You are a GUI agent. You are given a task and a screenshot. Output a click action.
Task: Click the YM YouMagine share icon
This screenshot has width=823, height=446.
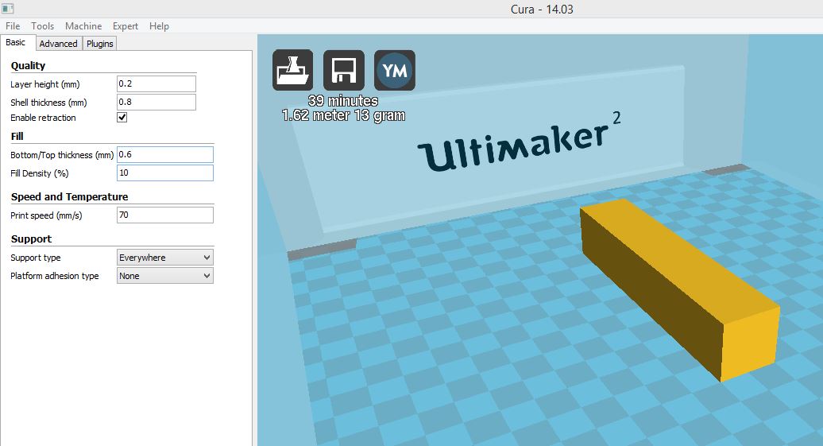coord(395,71)
